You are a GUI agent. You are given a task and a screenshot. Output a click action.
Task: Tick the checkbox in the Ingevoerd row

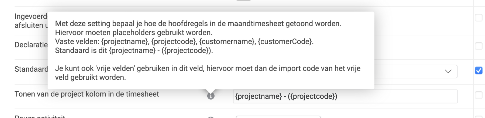coord(479,18)
